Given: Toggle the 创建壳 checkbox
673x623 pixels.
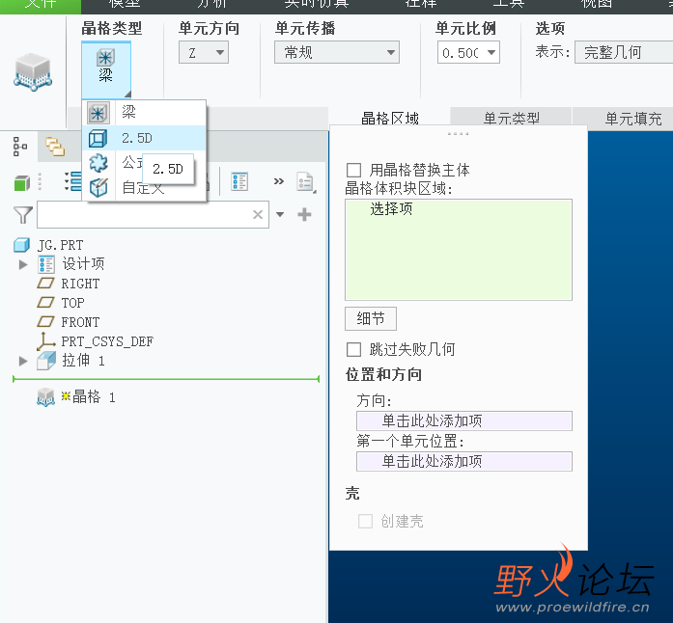Looking at the screenshot, I should 365,521.
